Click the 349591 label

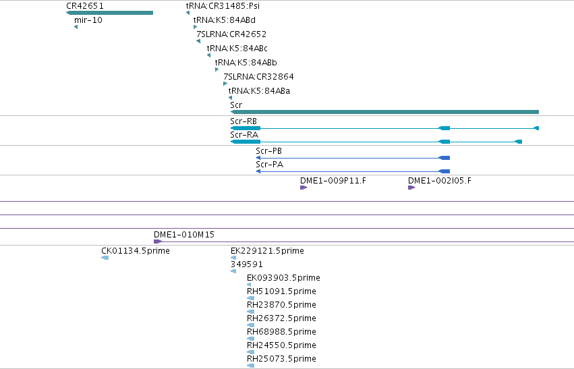click(x=247, y=264)
